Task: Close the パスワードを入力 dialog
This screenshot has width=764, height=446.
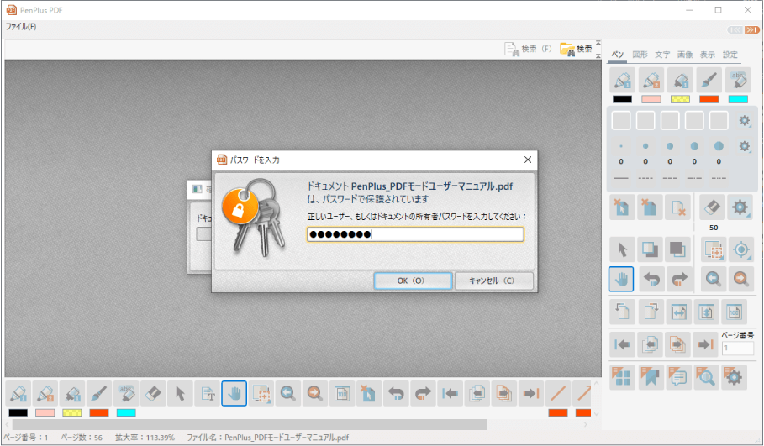Action: click(527, 160)
